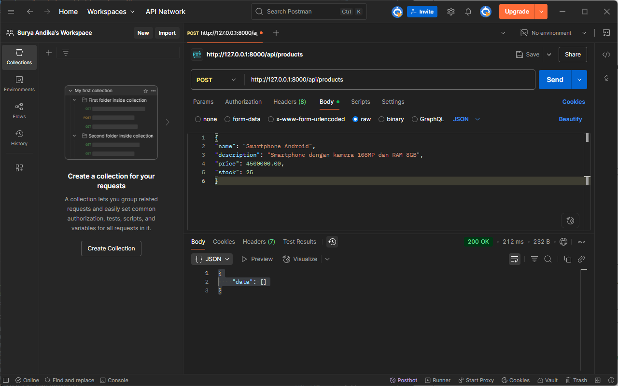
Task: Open the Flows sidebar panel
Action: [19, 110]
